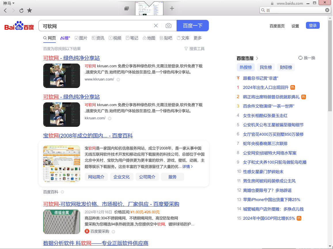
Task: Expand dropdown arrow after kkruan.com/ second result
Action: [109, 118]
